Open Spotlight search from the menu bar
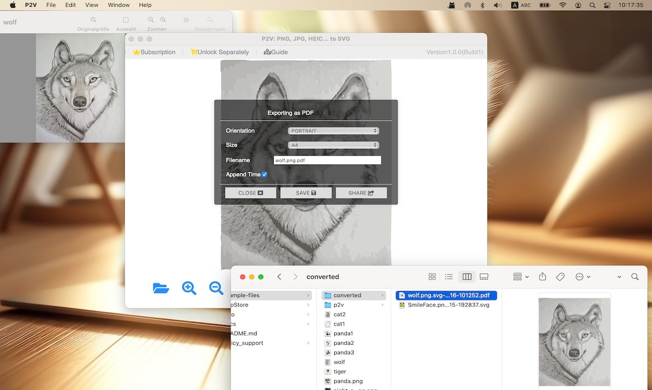 (x=592, y=5)
